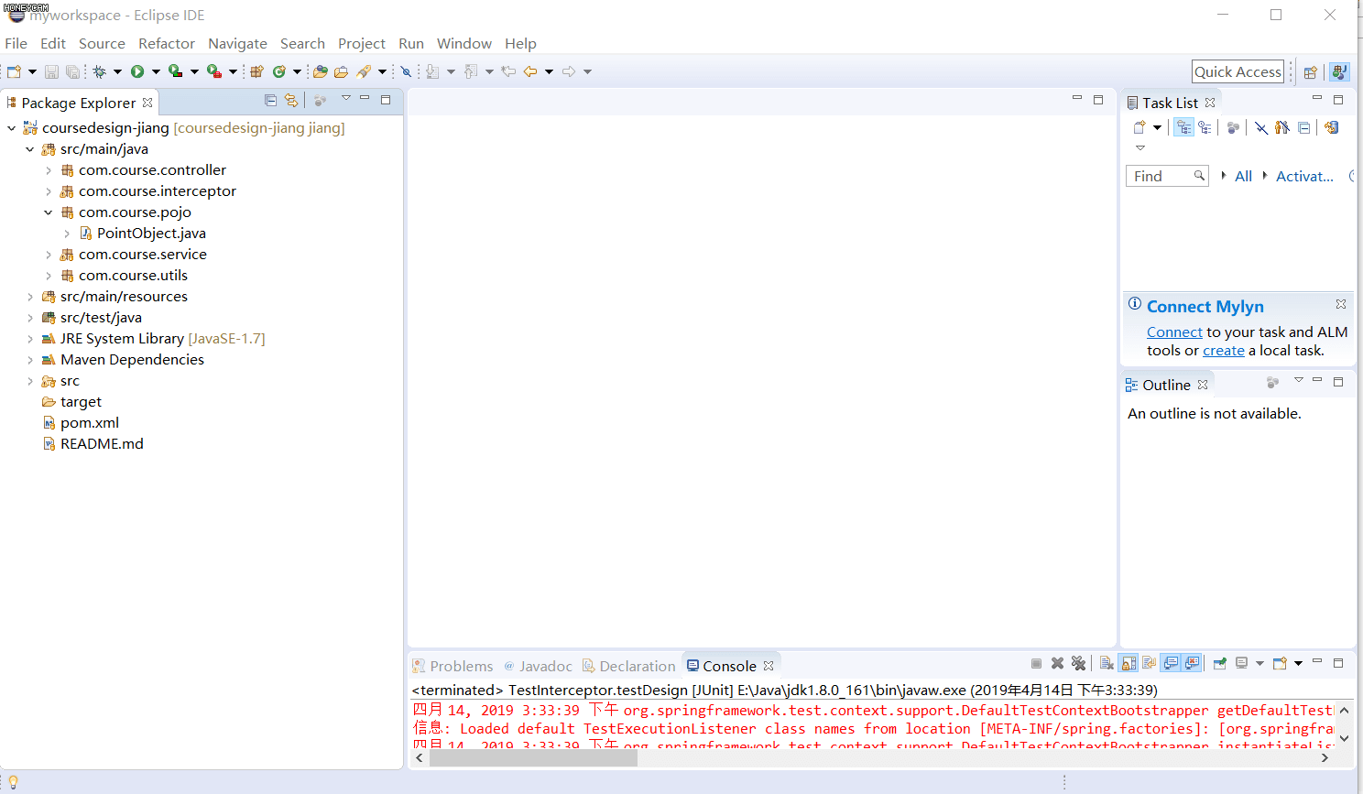Close the Connect Mylyn notification
1363x794 pixels.
point(1341,304)
